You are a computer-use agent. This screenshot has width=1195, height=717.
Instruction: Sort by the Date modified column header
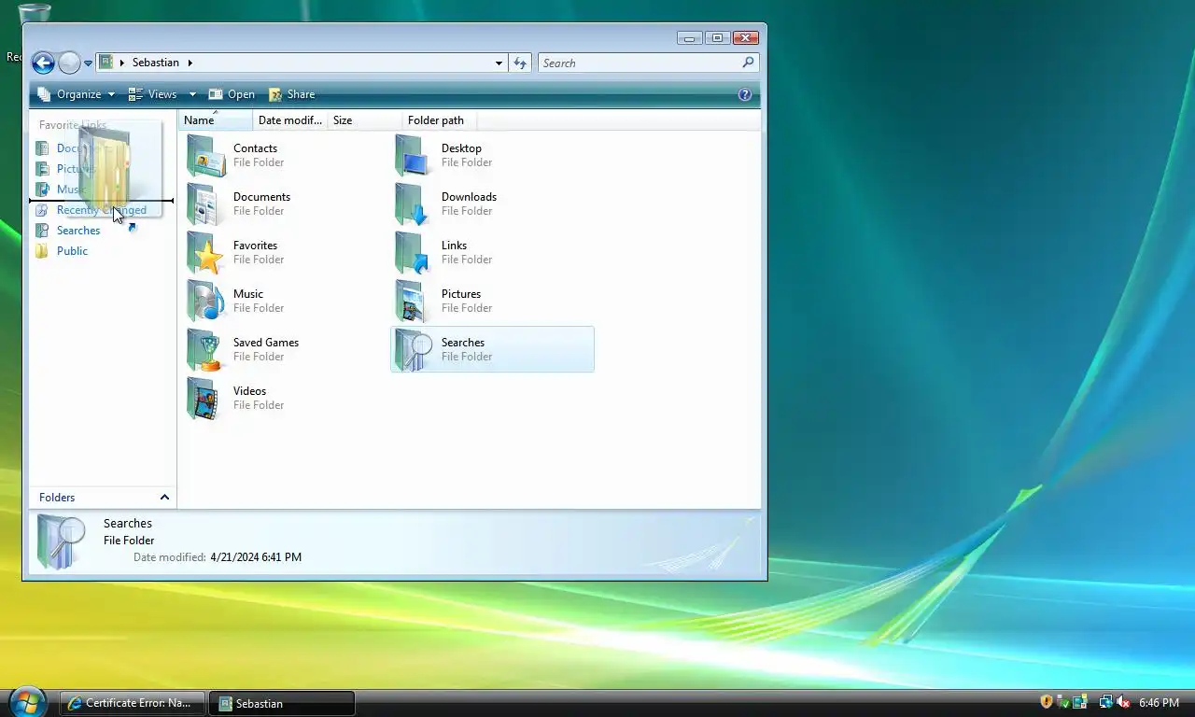(x=290, y=120)
